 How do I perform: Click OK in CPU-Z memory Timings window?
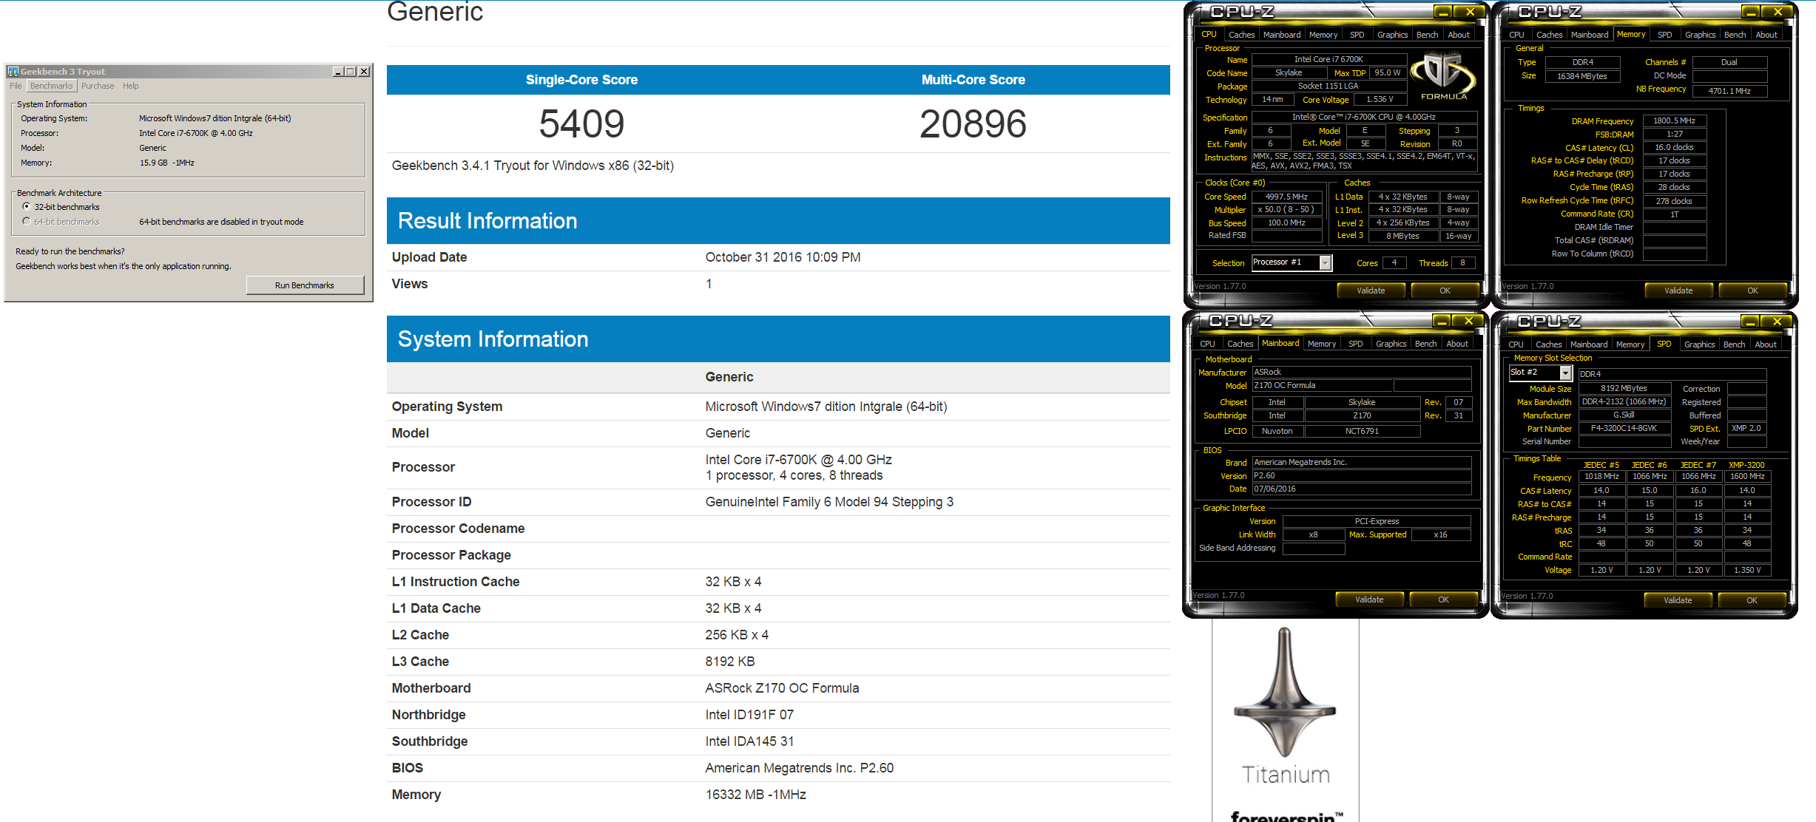coord(1752,291)
